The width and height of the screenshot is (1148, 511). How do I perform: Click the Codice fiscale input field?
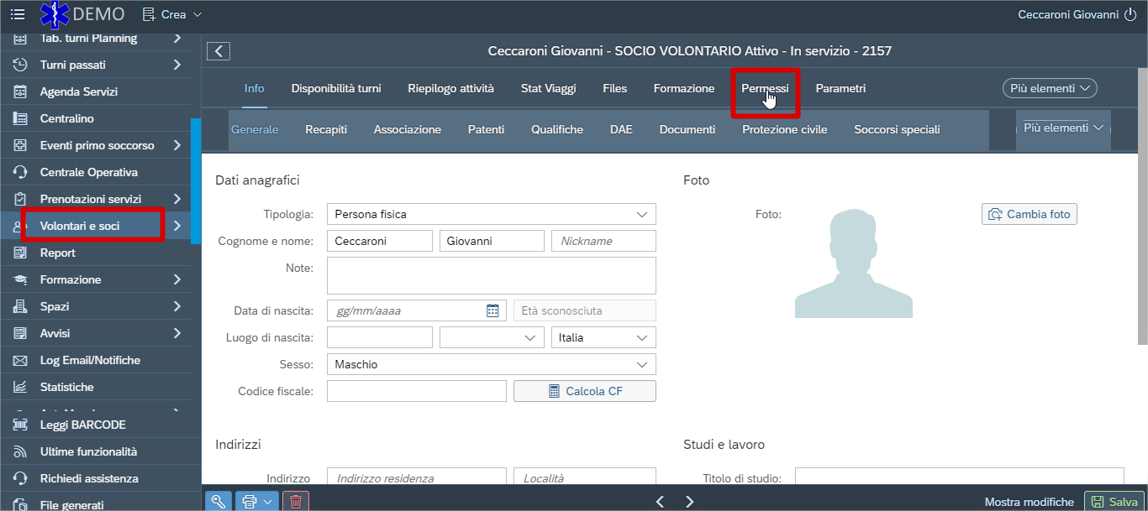coord(417,391)
